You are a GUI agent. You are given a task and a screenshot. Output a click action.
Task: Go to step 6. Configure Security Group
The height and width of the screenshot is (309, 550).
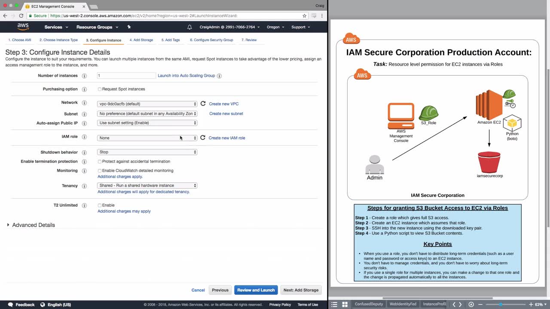point(211,40)
